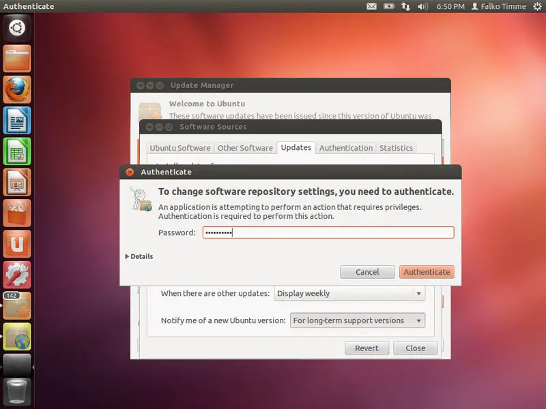This screenshot has width=546, height=409.
Task: Expand the Details section
Action: [139, 256]
